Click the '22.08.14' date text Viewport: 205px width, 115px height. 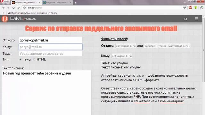point(138,76)
